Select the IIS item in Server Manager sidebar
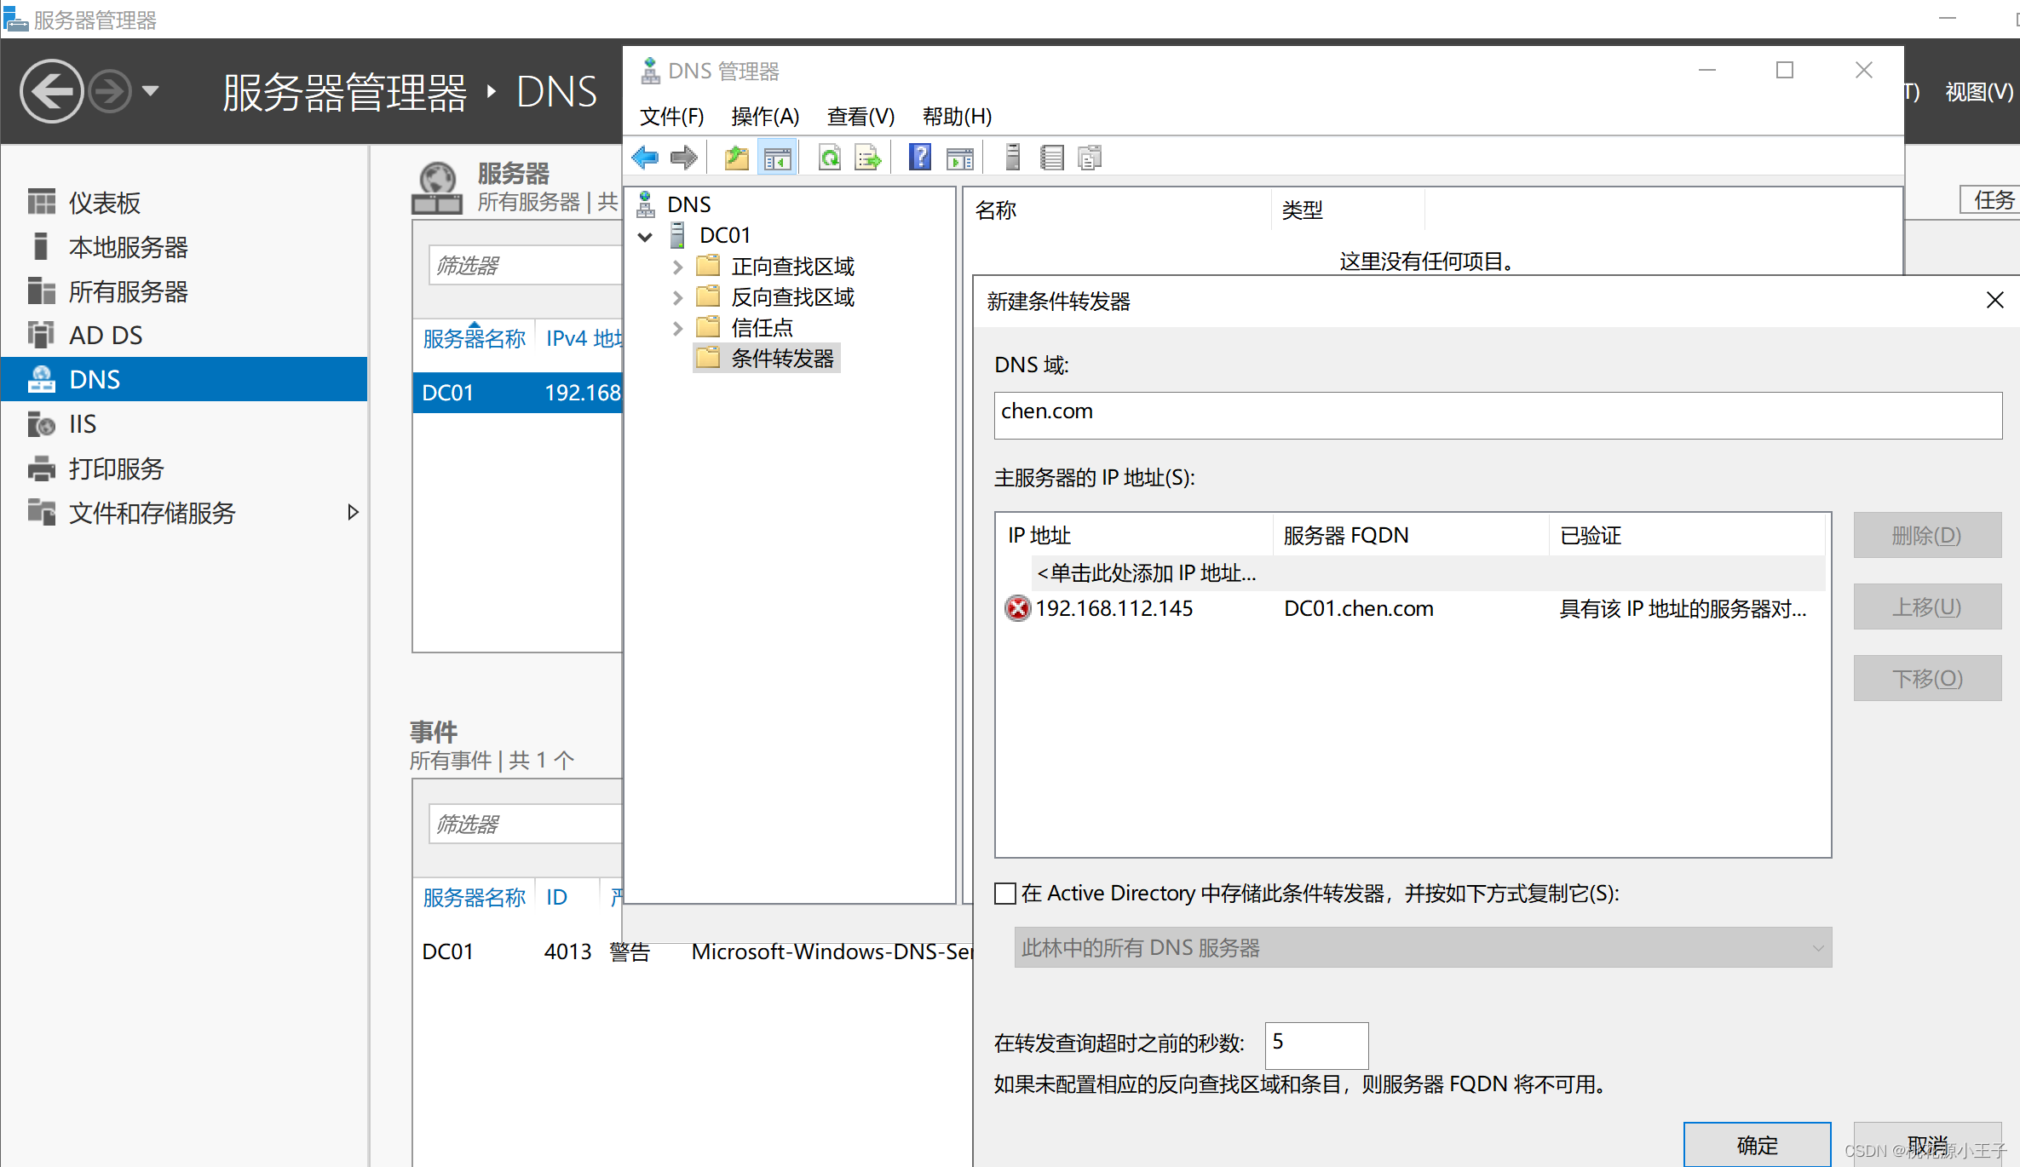Image resolution: width=2020 pixels, height=1167 pixels. click(x=82, y=423)
